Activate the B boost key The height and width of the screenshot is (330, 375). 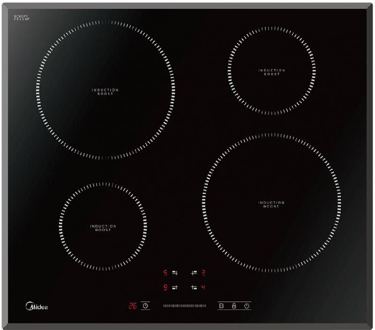221,306
